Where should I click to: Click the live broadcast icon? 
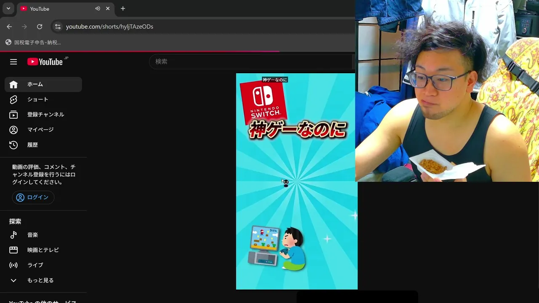[x=13, y=265]
